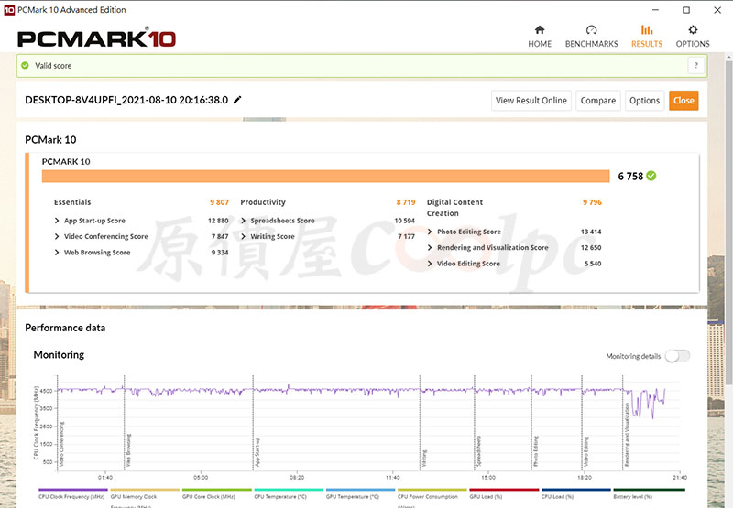This screenshot has width=733, height=508.
Task: Maximize the PCMark 10 window
Action: tap(685, 10)
